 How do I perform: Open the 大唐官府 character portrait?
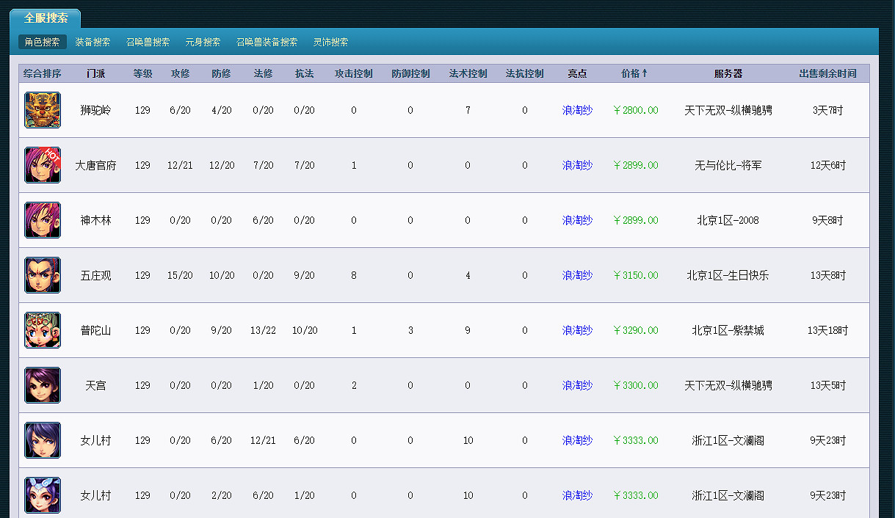(x=43, y=165)
